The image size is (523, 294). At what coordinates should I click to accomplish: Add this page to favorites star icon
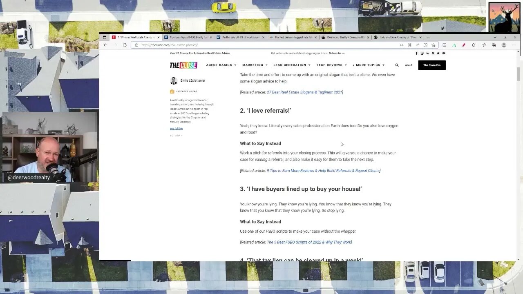[433, 45]
